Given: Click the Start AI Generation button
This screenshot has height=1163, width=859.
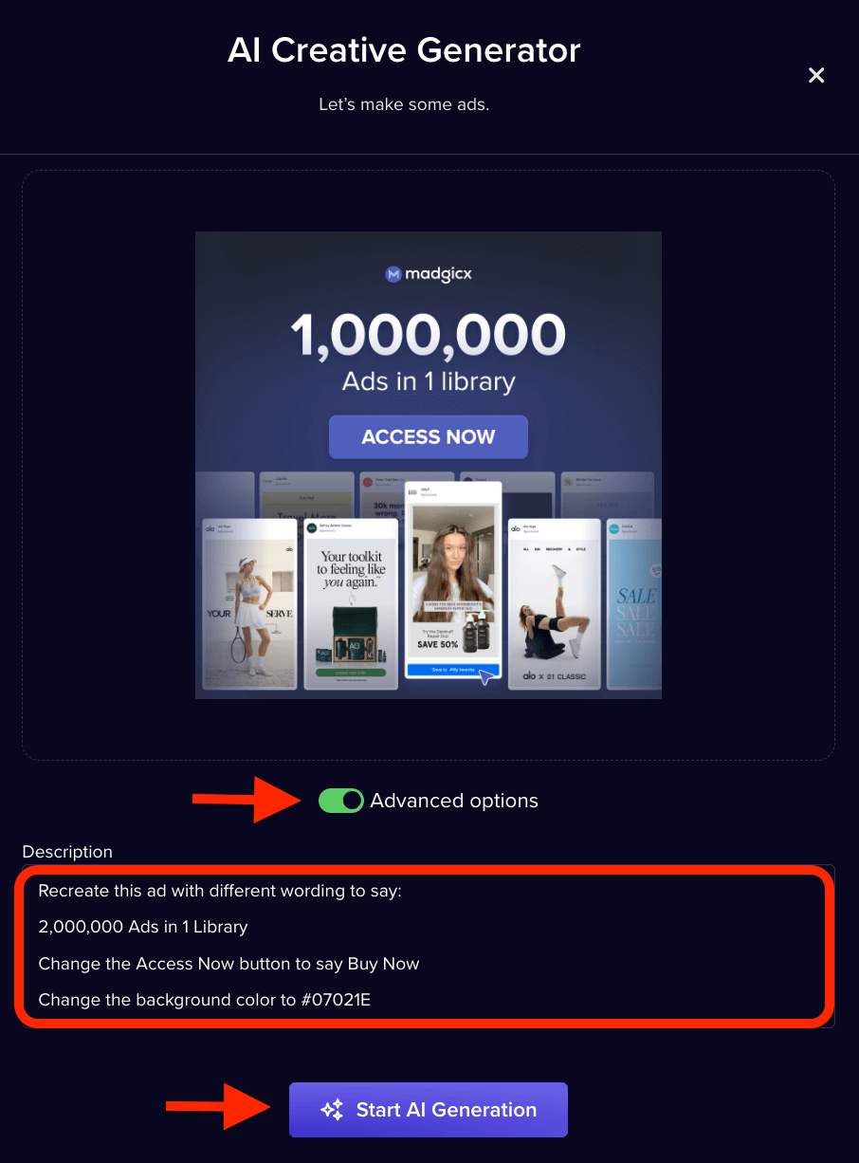Looking at the screenshot, I should (x=429, y=1110).
